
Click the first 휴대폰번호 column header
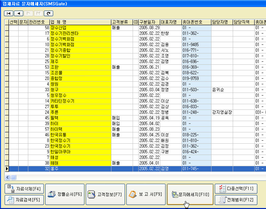[x=197, y=22]
